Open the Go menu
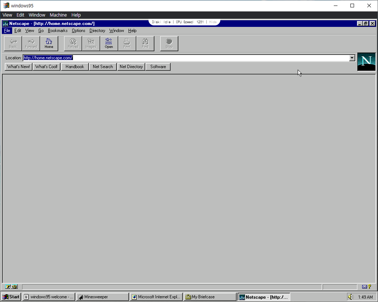 click(41, 31)
